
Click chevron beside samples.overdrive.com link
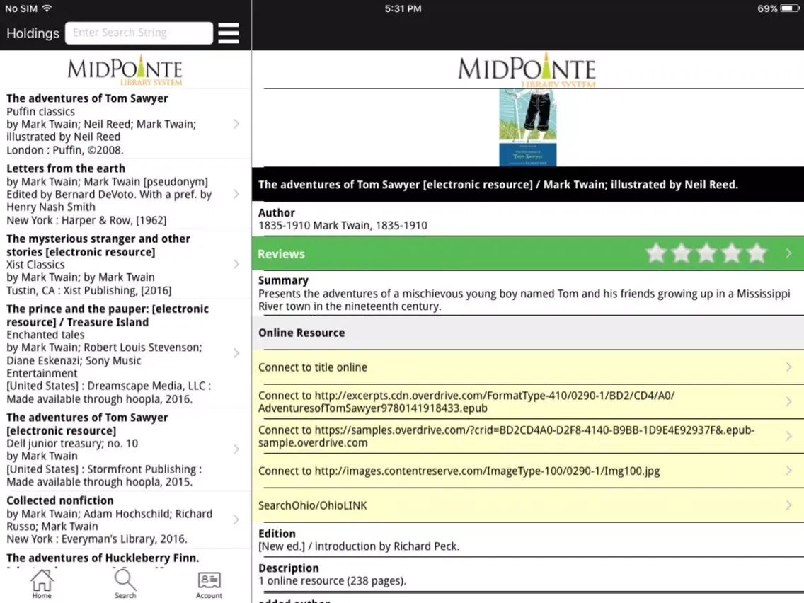(788, 436)
